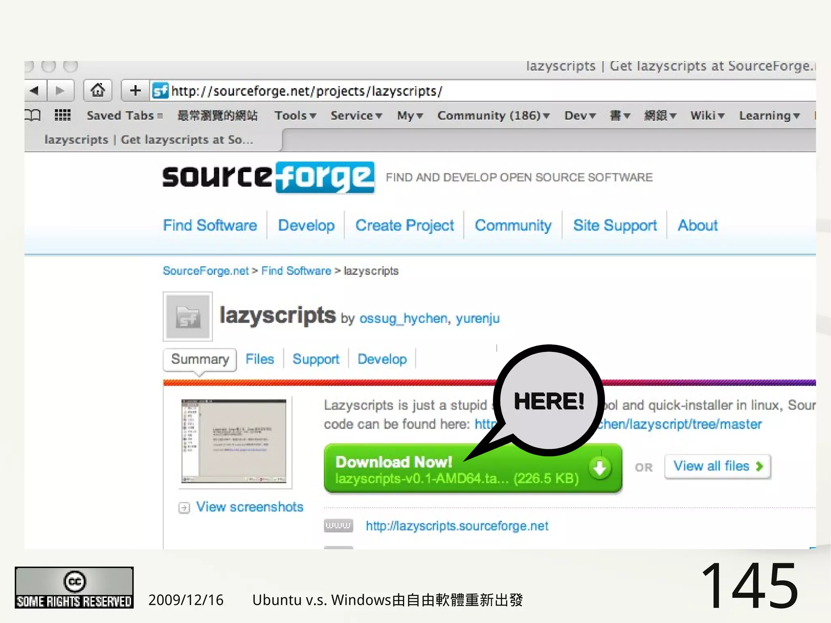Open bookmarks book icon in bookmarks bar

(x=32, y=115)
